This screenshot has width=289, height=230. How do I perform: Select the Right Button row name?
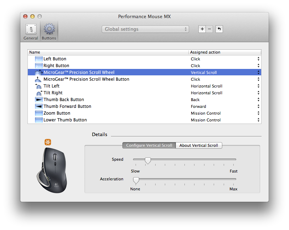(56, 66)
